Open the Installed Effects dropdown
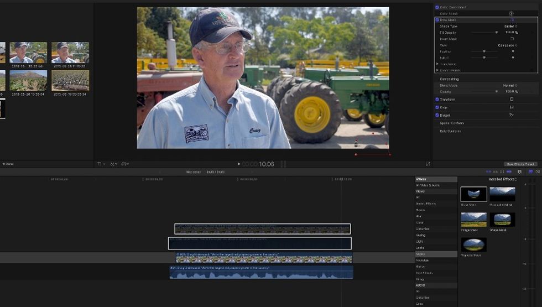542x307 pixels. click(503, 179)
